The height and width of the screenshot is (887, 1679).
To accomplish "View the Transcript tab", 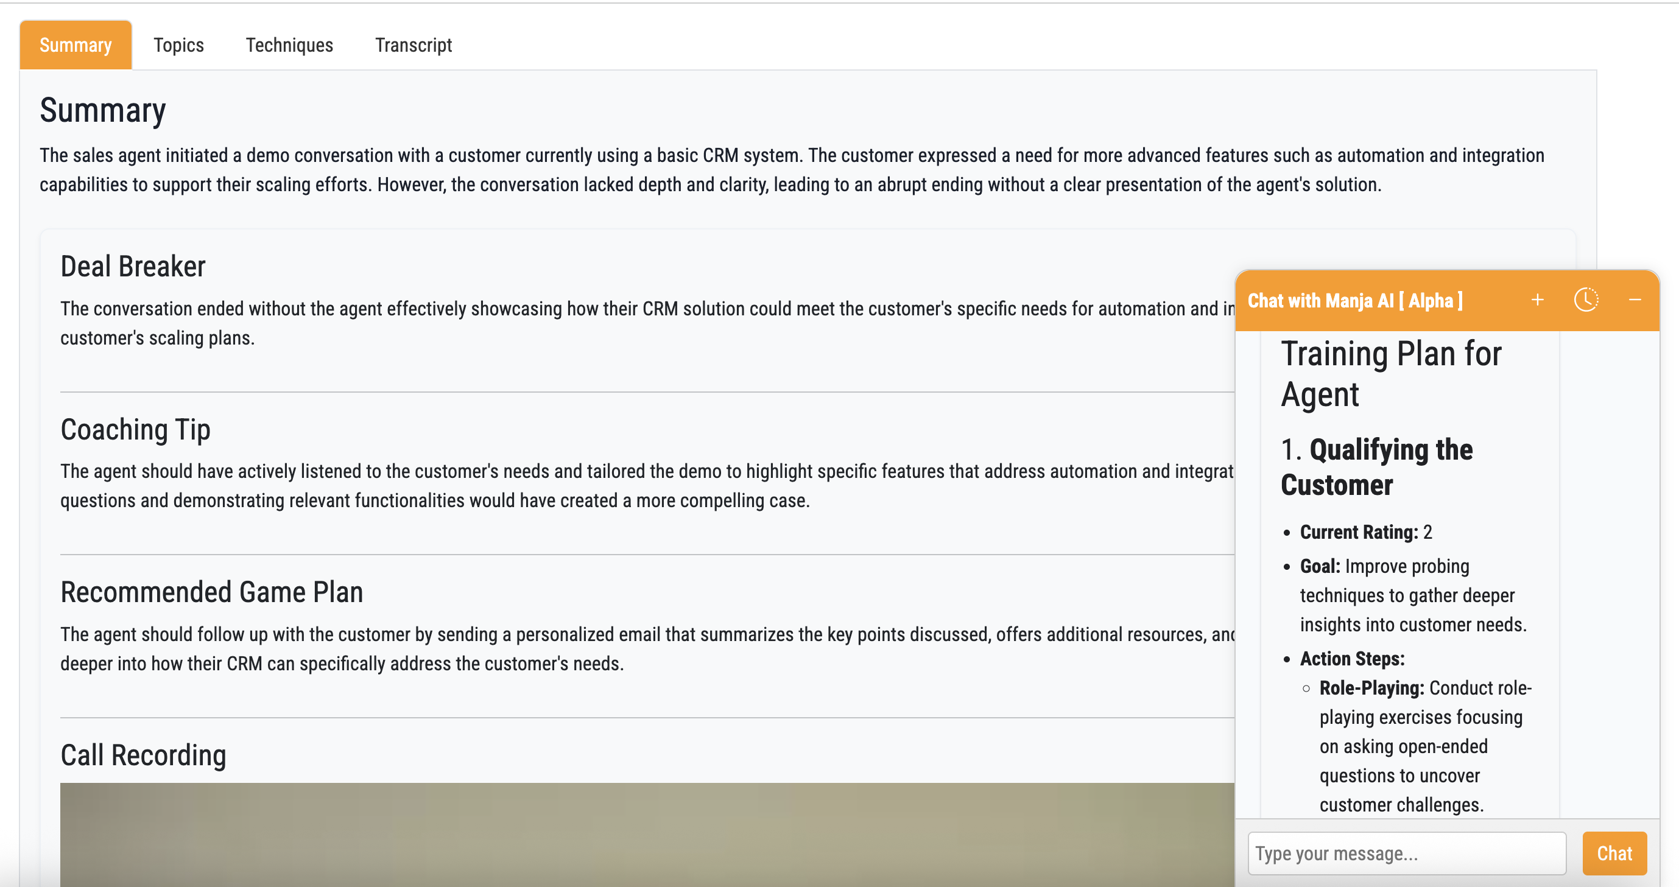I will tap(414, 45).
